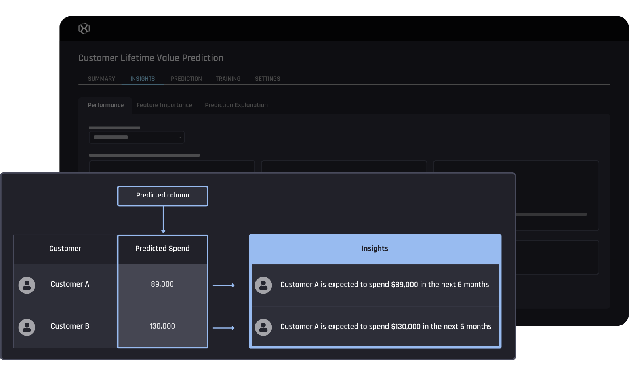Screen dimensions: 629x376
Task: Open the SETTINGS tab
Action: coord(268,79)
